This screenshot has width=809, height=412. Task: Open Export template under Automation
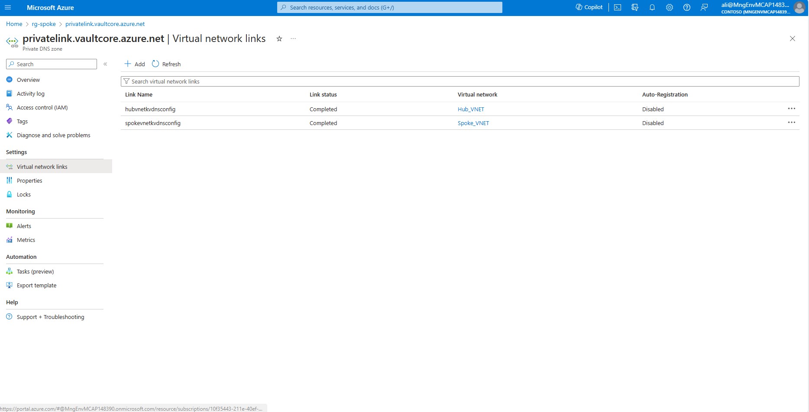36,285
